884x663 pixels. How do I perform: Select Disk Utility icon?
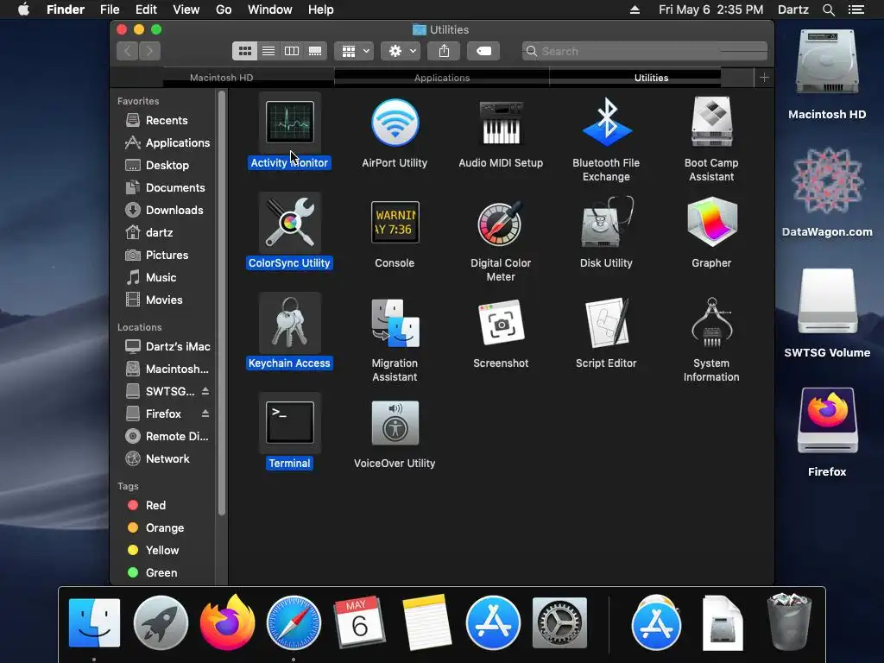[606, 222]
